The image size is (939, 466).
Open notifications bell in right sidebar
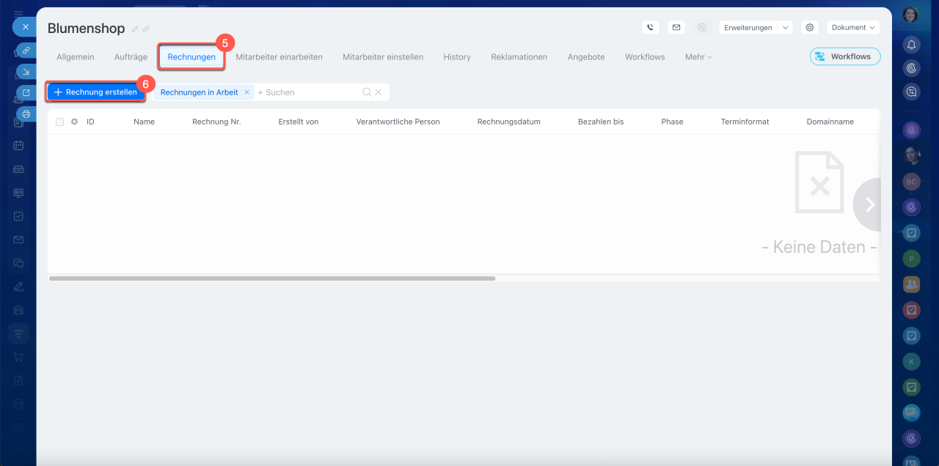point(911,45)
